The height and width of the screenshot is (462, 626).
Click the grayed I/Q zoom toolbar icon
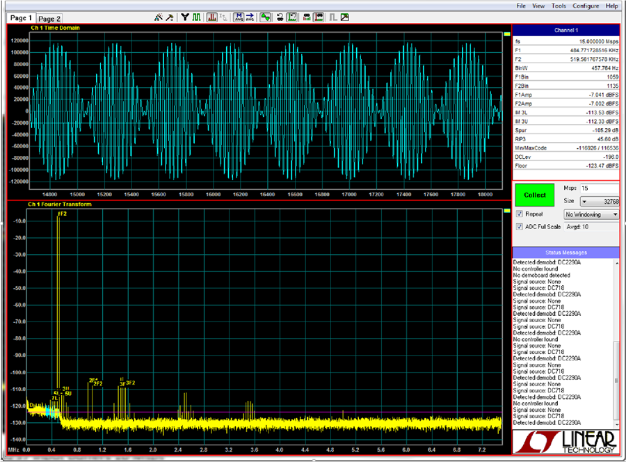pyautogui.click(x=223, y=17)
